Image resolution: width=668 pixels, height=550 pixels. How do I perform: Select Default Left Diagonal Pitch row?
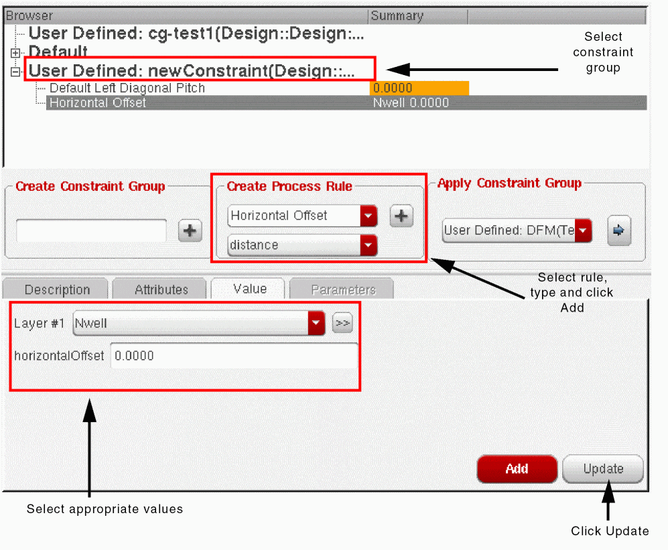(x=127, y=88)
